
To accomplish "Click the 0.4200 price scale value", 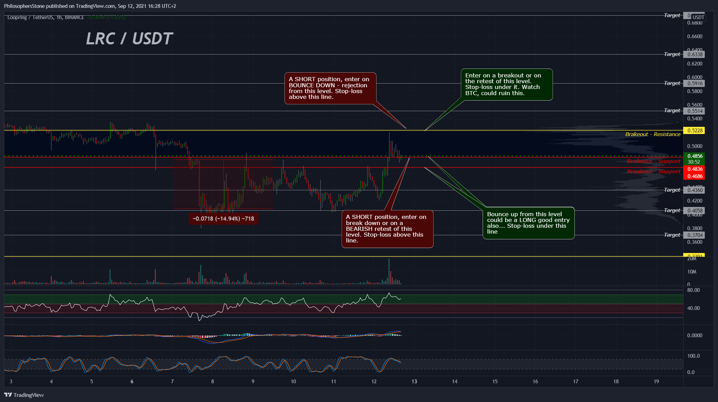I will click(x=695, y=201).
